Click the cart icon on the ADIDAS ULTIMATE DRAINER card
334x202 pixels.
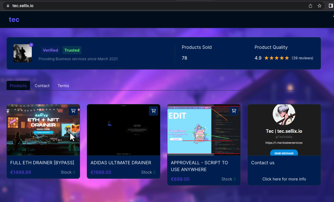154,111
